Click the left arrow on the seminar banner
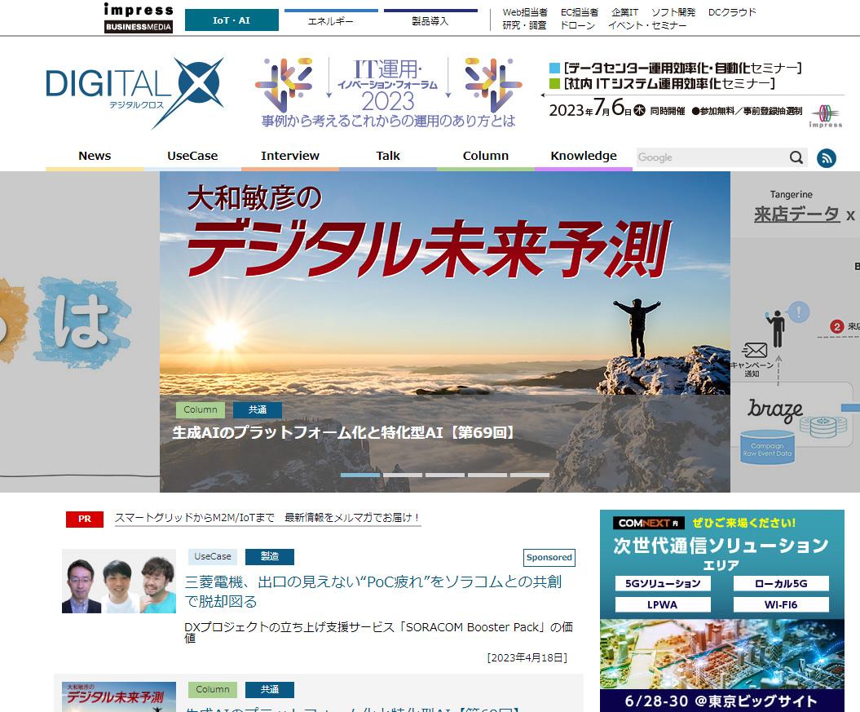The image size is (860, 712). point(544,95)
